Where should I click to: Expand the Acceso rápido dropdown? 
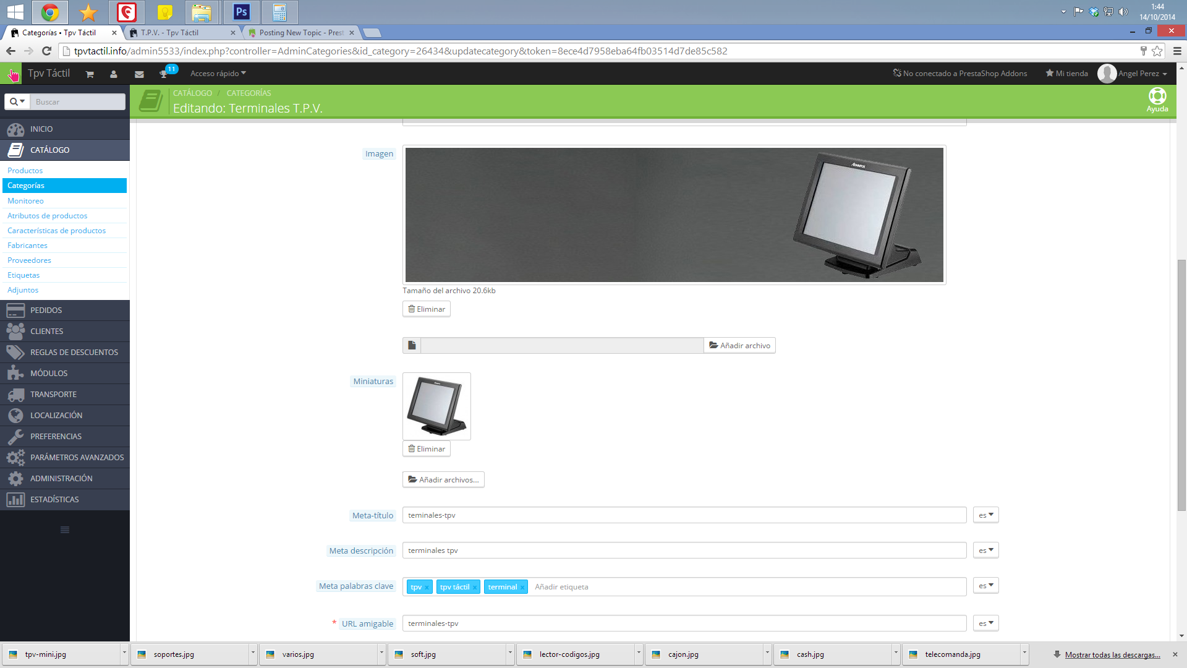pyautogui.click(x=218, y=74)
